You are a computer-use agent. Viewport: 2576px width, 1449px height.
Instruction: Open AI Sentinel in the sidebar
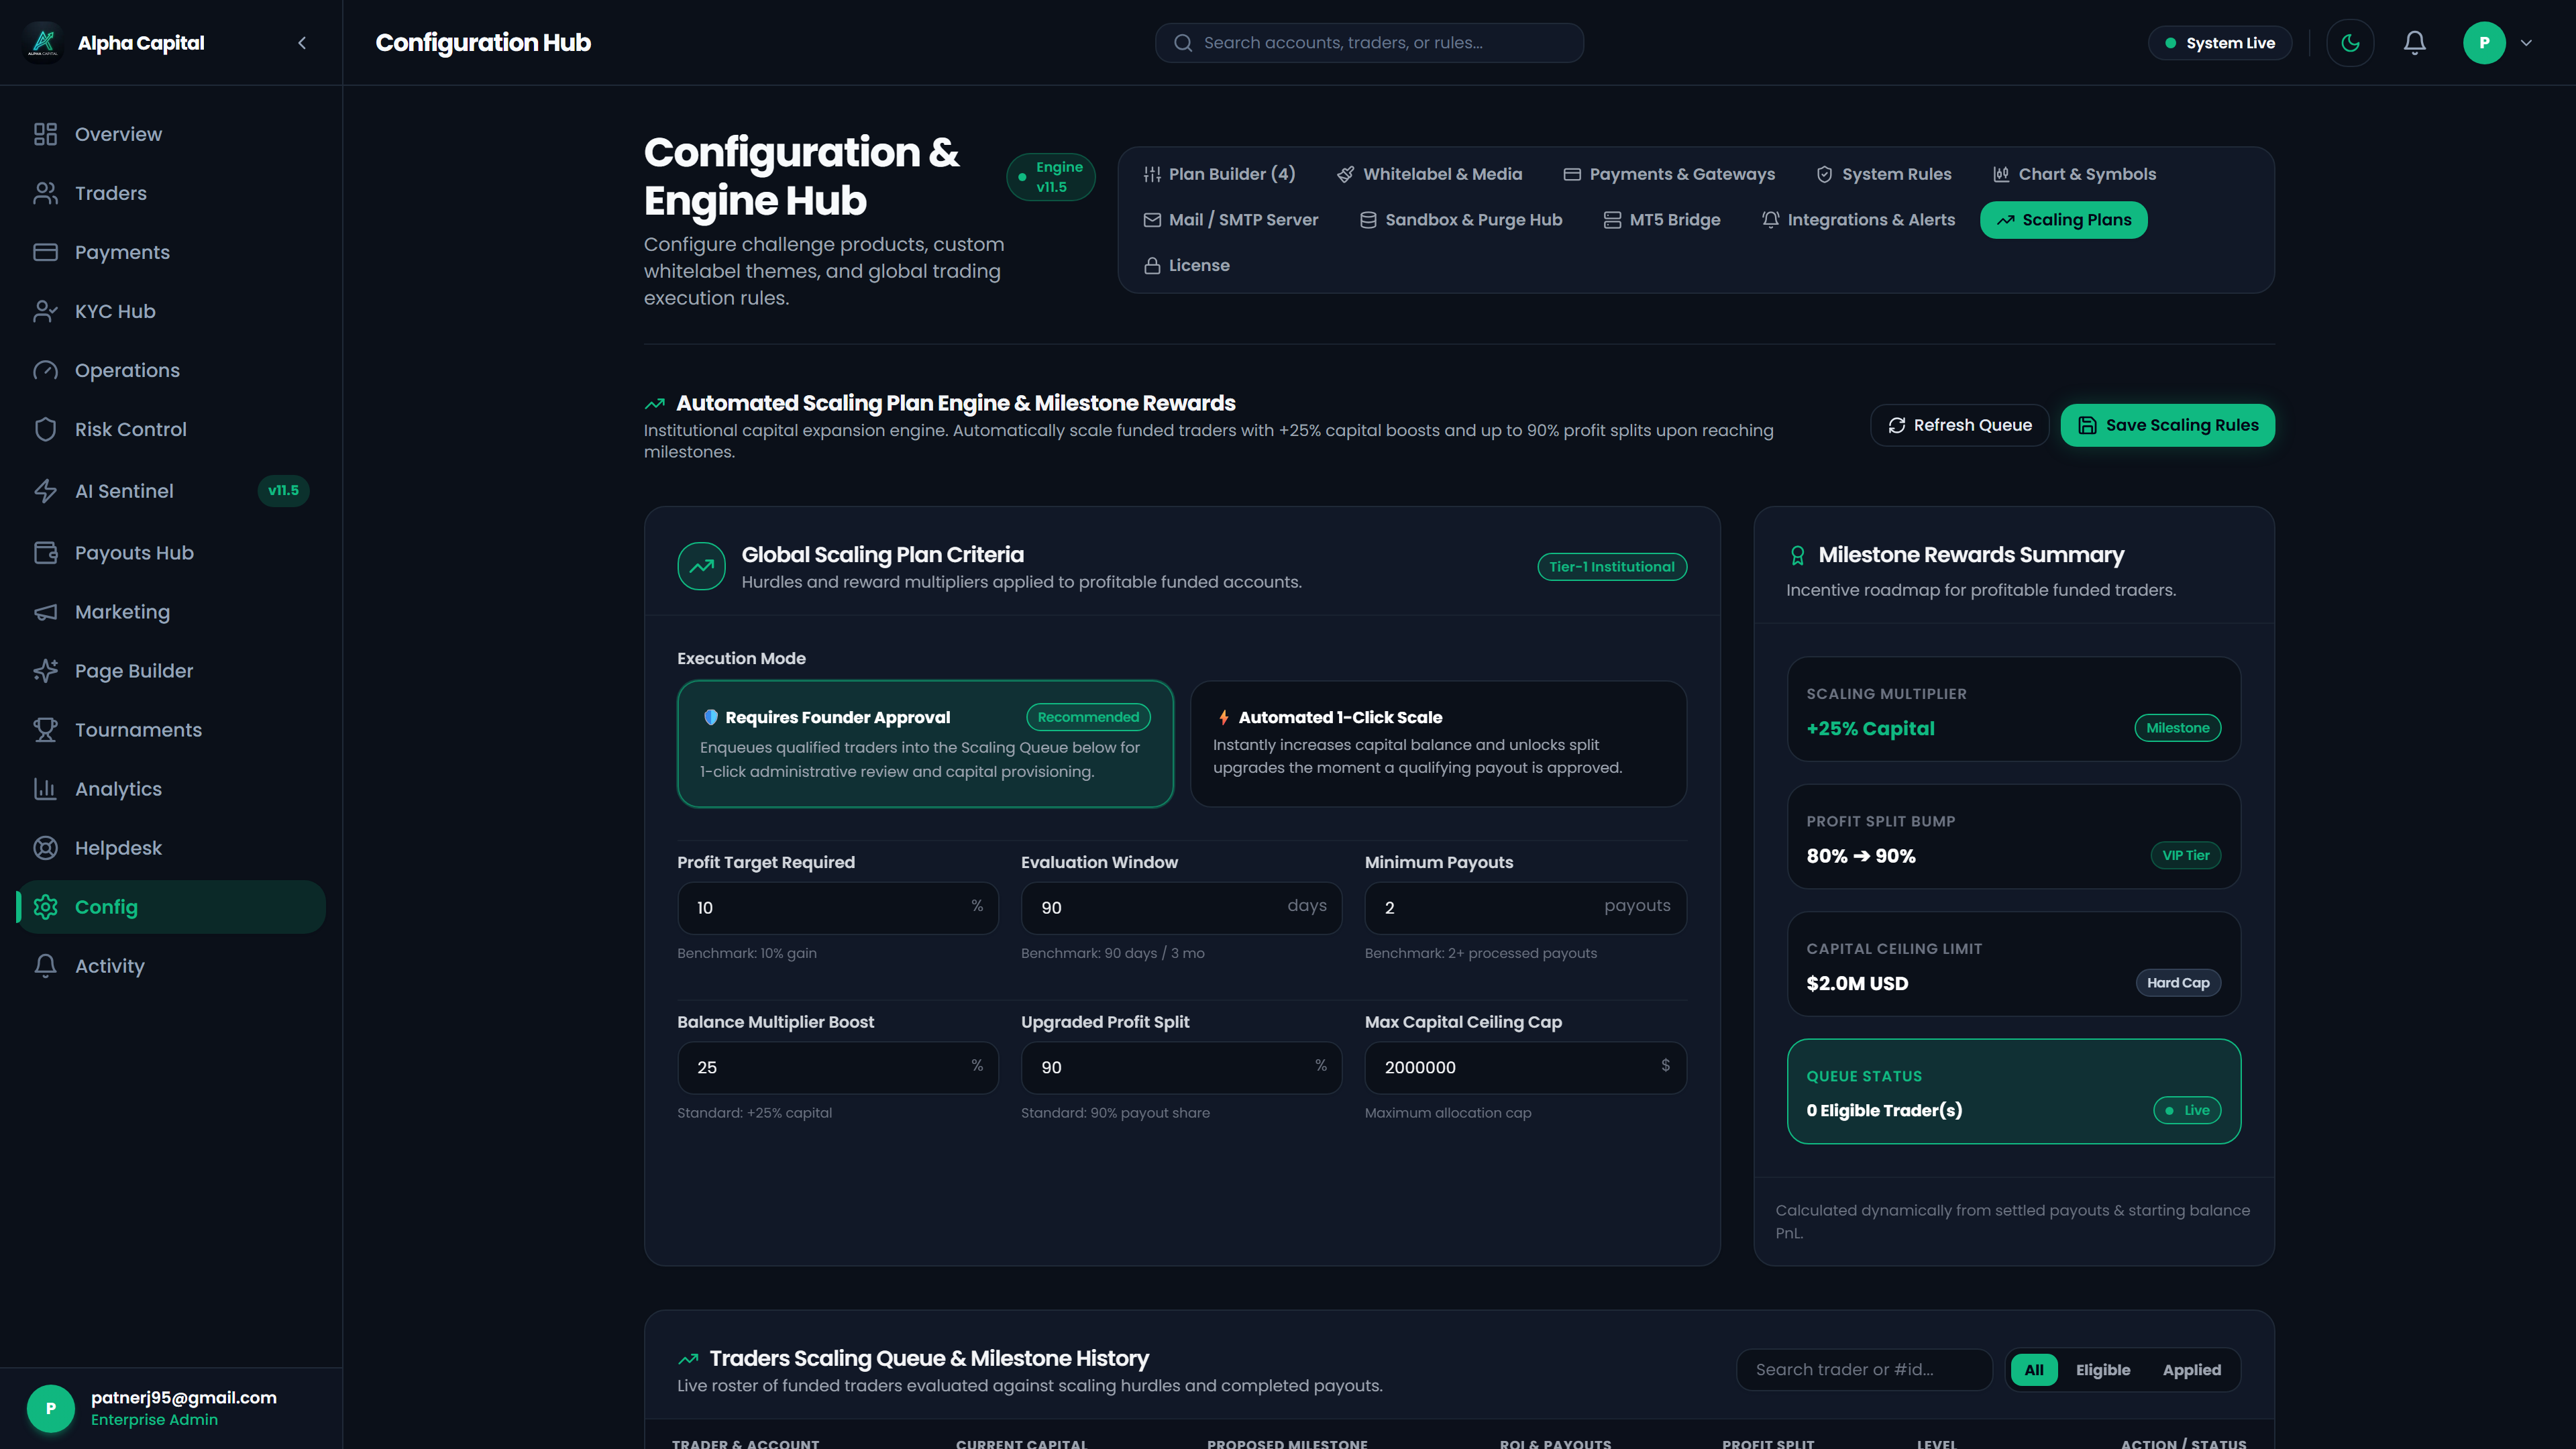coord(171,491)
